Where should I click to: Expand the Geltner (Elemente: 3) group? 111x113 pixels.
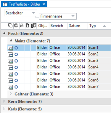[x=11, y=94]
